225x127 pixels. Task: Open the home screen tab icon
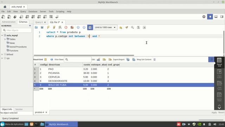pos(5,7)
